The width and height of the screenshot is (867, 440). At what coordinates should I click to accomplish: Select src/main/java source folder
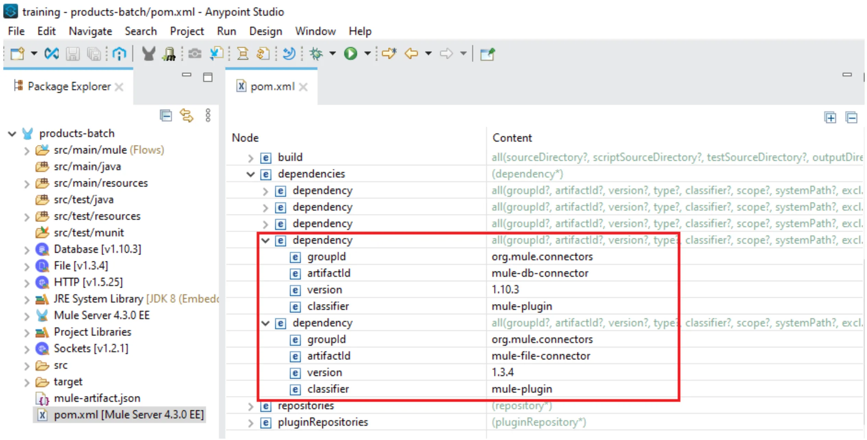pos(87,167)
